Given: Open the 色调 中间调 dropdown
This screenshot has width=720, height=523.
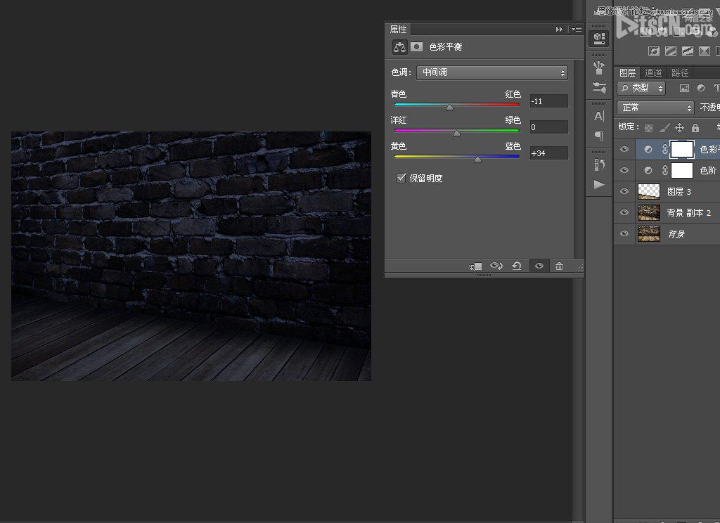Looking at the screenshot, I should [492, 72].
